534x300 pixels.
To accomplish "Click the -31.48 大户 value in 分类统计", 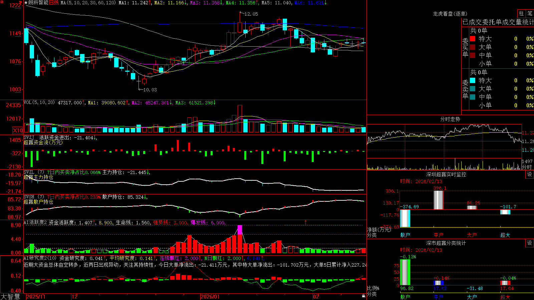I will pyautogui.click(x=475, y=288).
